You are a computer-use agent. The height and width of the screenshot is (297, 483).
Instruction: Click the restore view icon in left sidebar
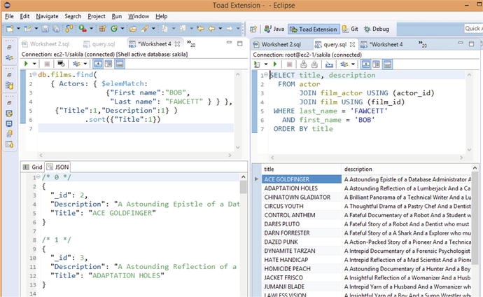point(9,47)
